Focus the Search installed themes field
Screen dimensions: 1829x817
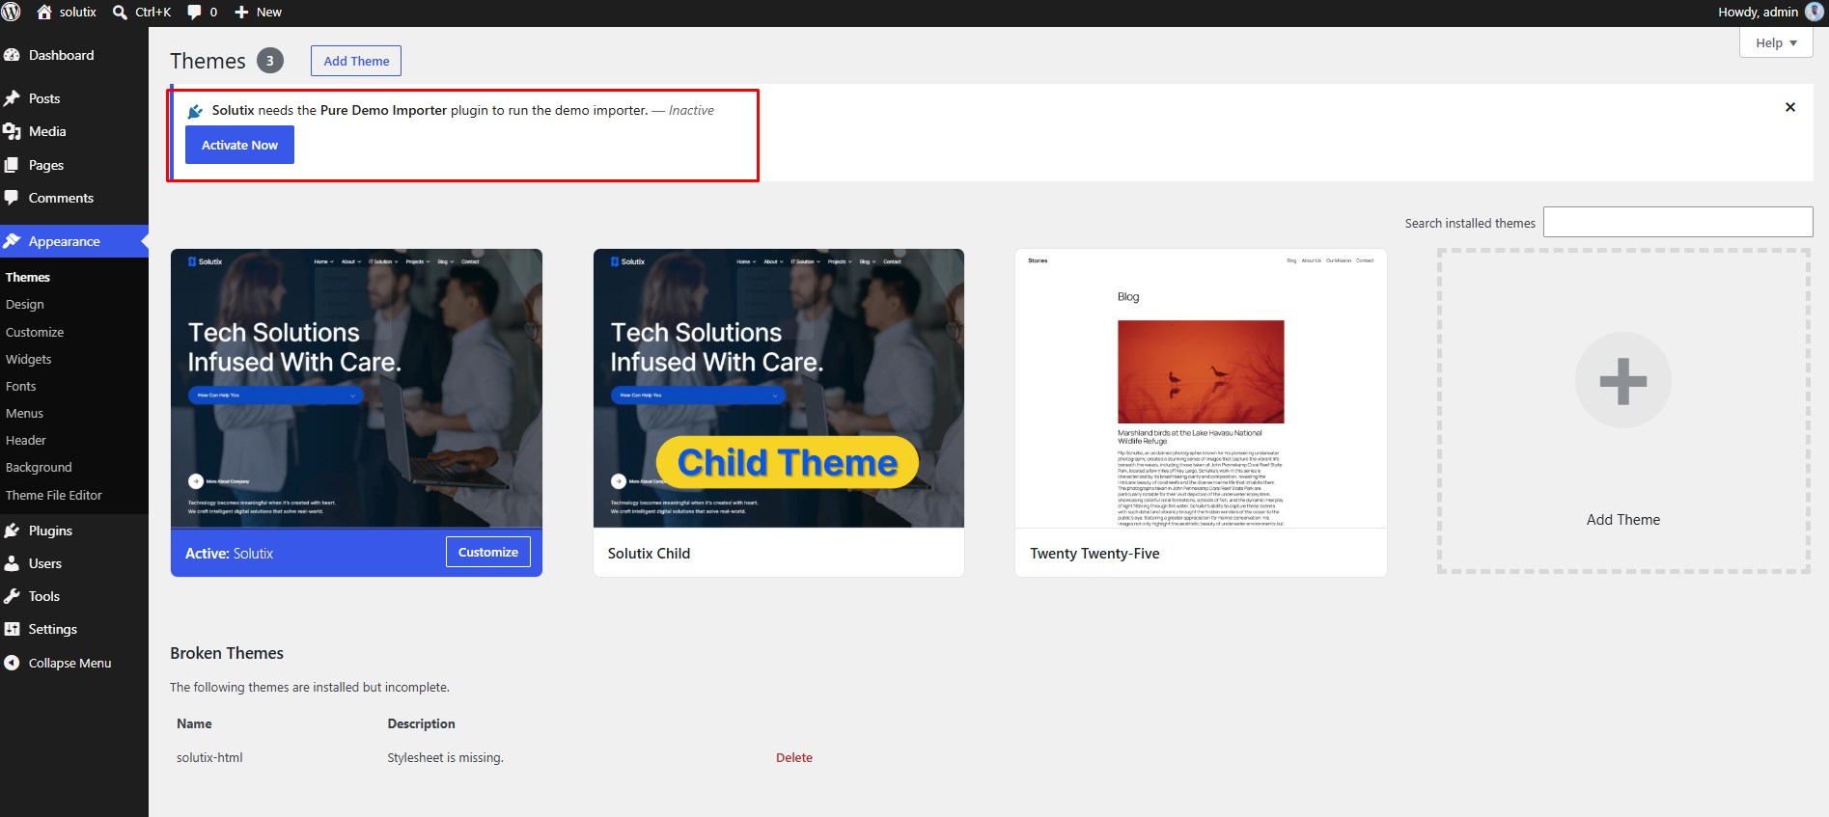(1678, 222)
